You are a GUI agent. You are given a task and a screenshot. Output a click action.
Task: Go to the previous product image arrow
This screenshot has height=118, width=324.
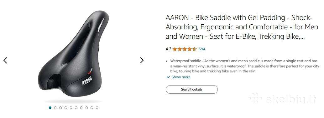[5, 60]
